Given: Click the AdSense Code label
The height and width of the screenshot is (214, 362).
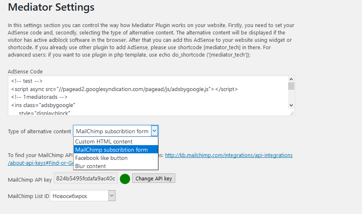Looking at the screenshot, I should (x=25, y=71).
